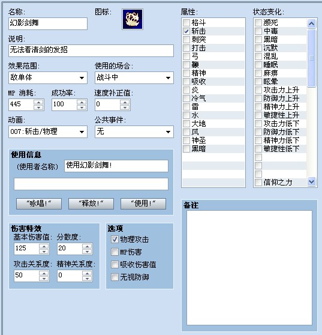
Task: Enable the 炎 element checkbox
Action: pyautogui.click(x=186, y=90)
